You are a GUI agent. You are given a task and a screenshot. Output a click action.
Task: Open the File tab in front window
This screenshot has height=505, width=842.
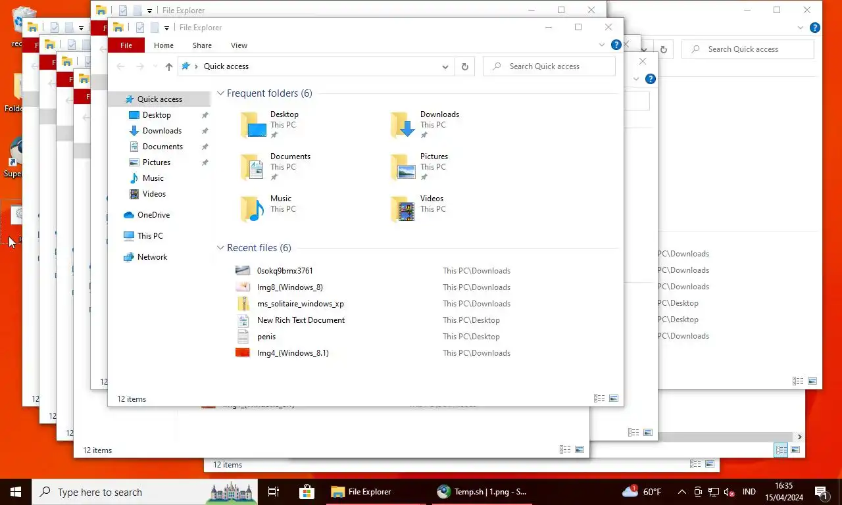[126, 45]
